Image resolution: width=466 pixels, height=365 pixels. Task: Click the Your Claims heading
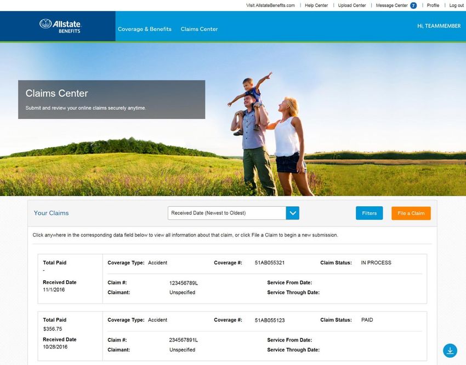click(51, 213)
